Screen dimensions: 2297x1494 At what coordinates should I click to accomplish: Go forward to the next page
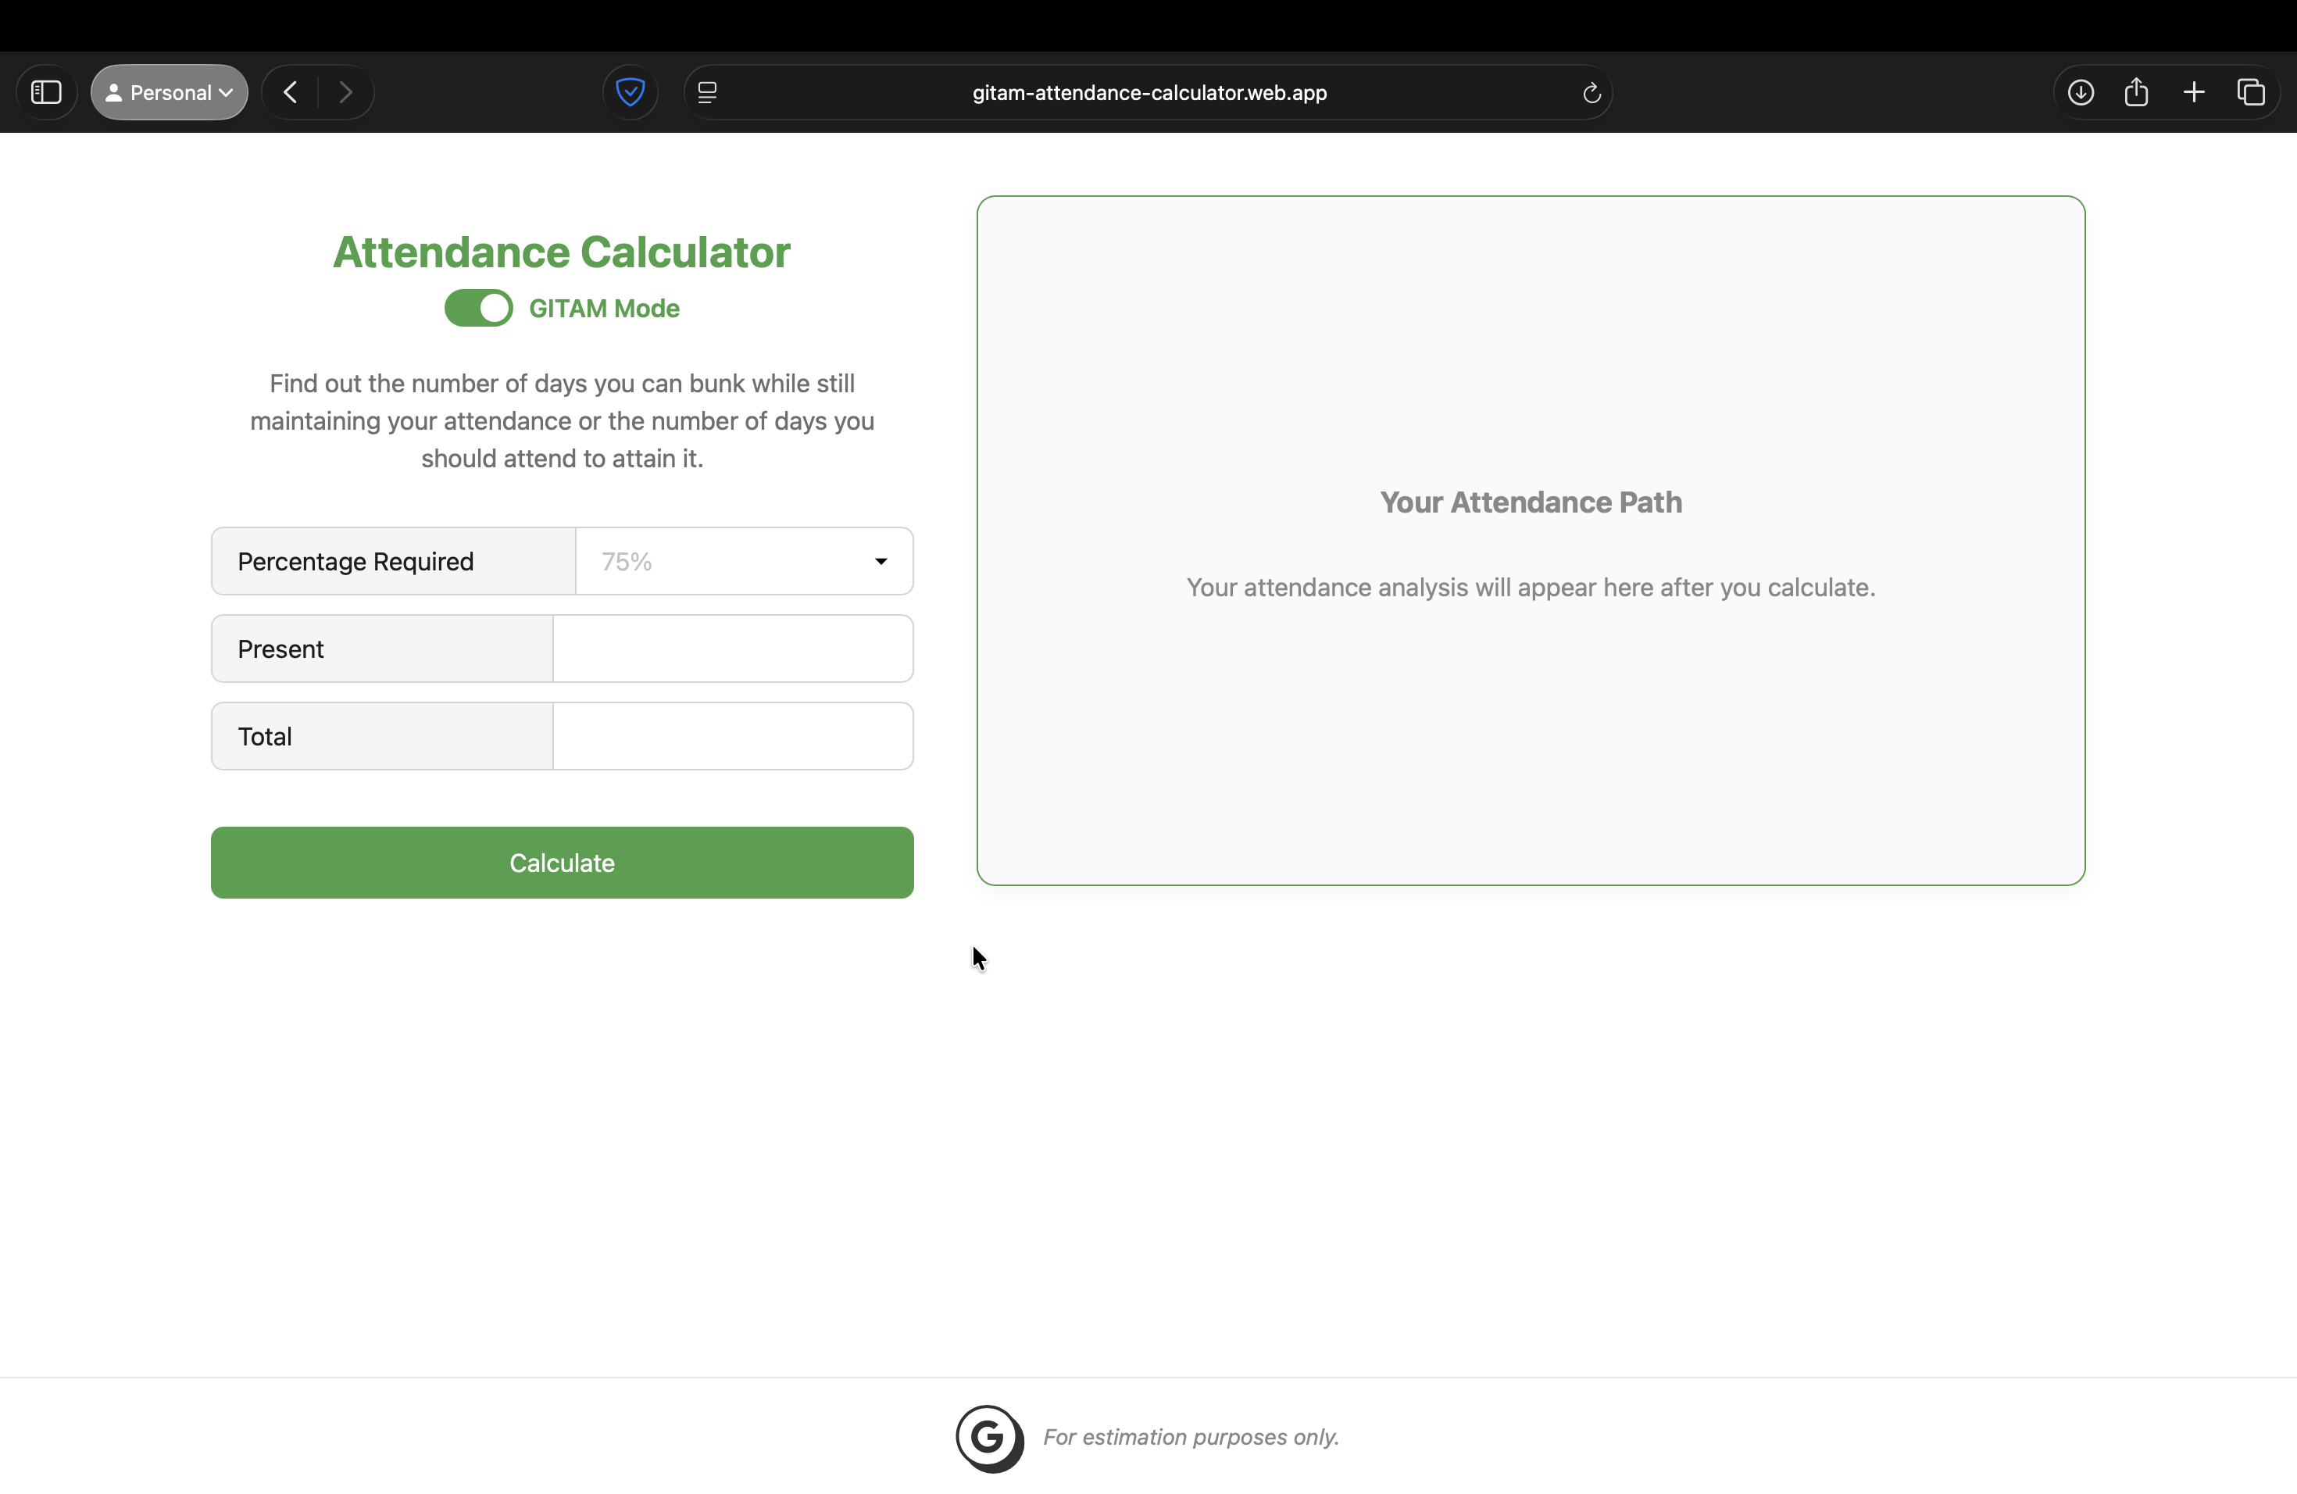click(345, 93)
